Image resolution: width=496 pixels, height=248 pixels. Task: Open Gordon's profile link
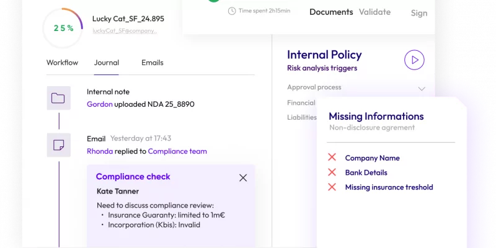[x=100, y=104]
